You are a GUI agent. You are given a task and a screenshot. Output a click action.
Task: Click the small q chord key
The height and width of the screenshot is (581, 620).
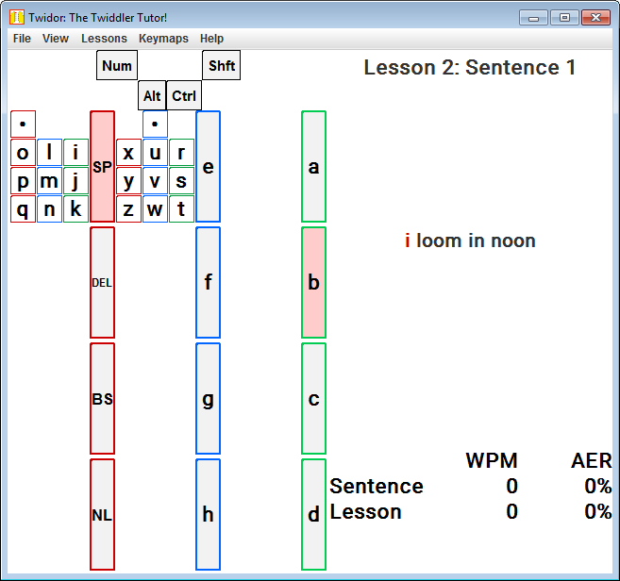pos(23,208)
